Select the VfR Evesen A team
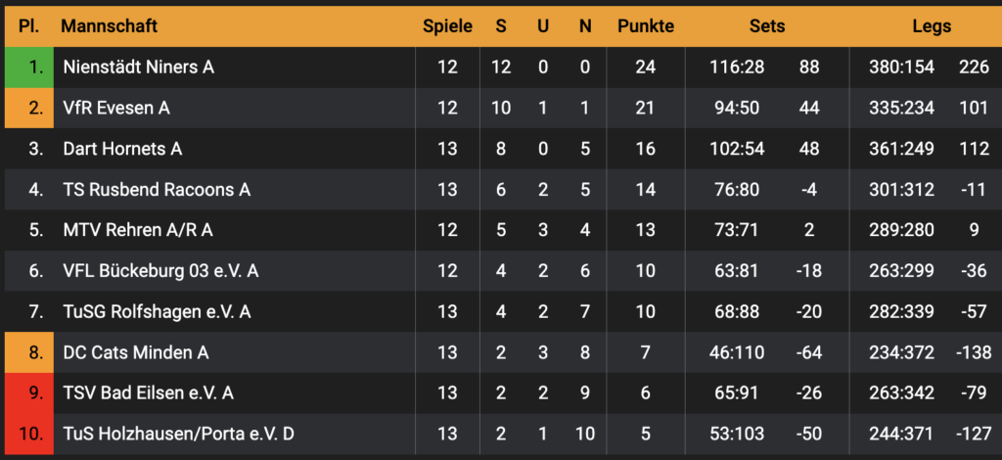This screenshot has width=1002, height=460. coord(116,108)
